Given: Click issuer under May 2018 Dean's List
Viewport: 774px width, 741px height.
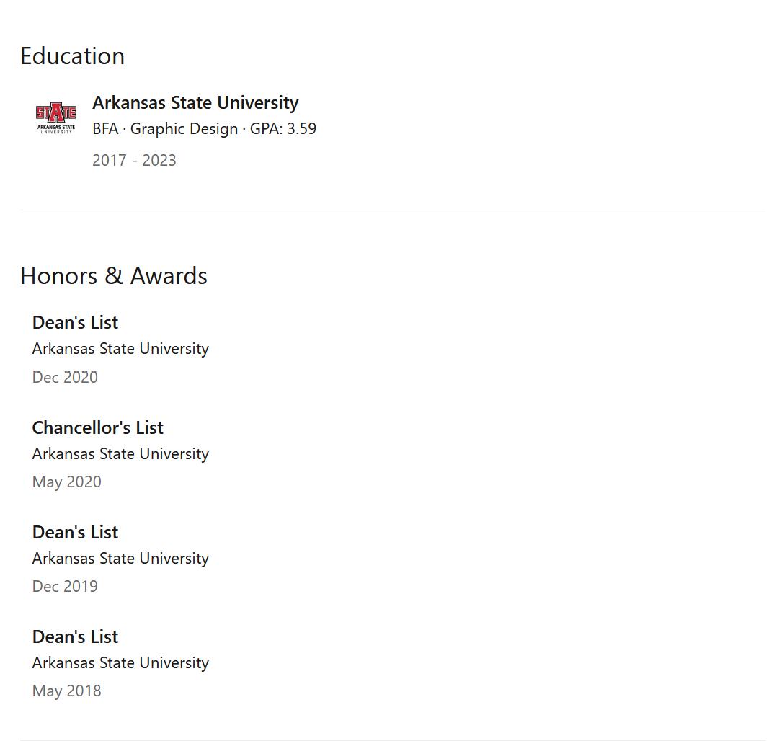Looking at the screenshot, I should click(x=120, y=663).
